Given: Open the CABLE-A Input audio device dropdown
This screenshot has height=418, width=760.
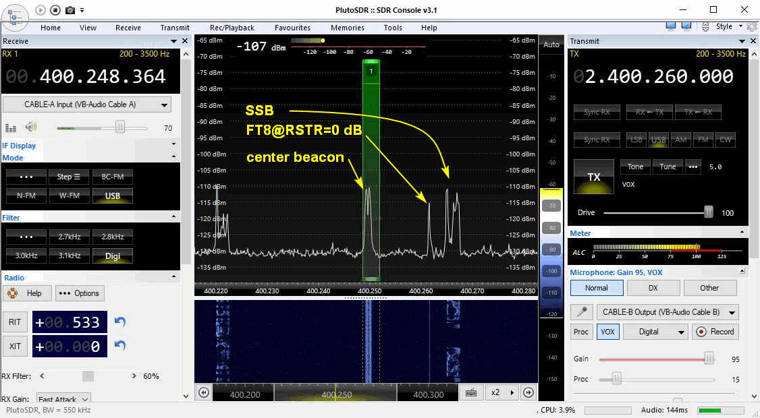Looking at the screenshot, I should tap(87, 105).
